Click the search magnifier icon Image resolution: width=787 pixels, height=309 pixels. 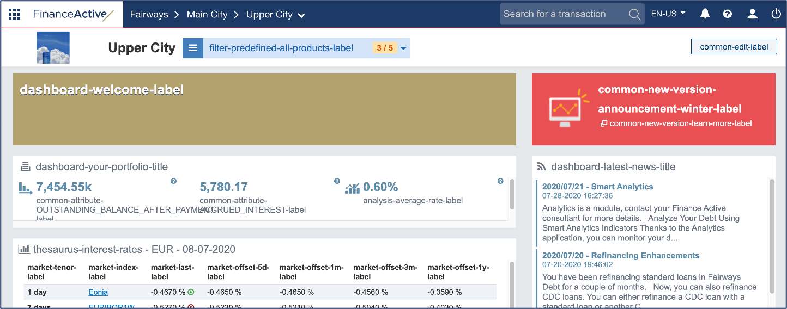pyautogui.click(x=634, y=15)
